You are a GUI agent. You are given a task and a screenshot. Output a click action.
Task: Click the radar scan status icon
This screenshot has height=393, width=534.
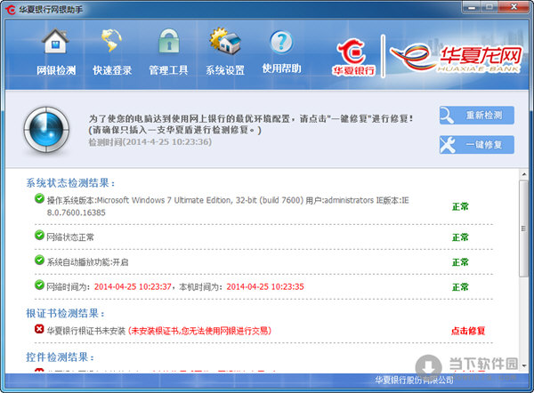46,129
